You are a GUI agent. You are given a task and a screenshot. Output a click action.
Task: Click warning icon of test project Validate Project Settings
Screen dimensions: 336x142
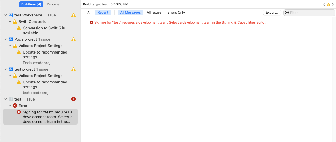[15, 76]
